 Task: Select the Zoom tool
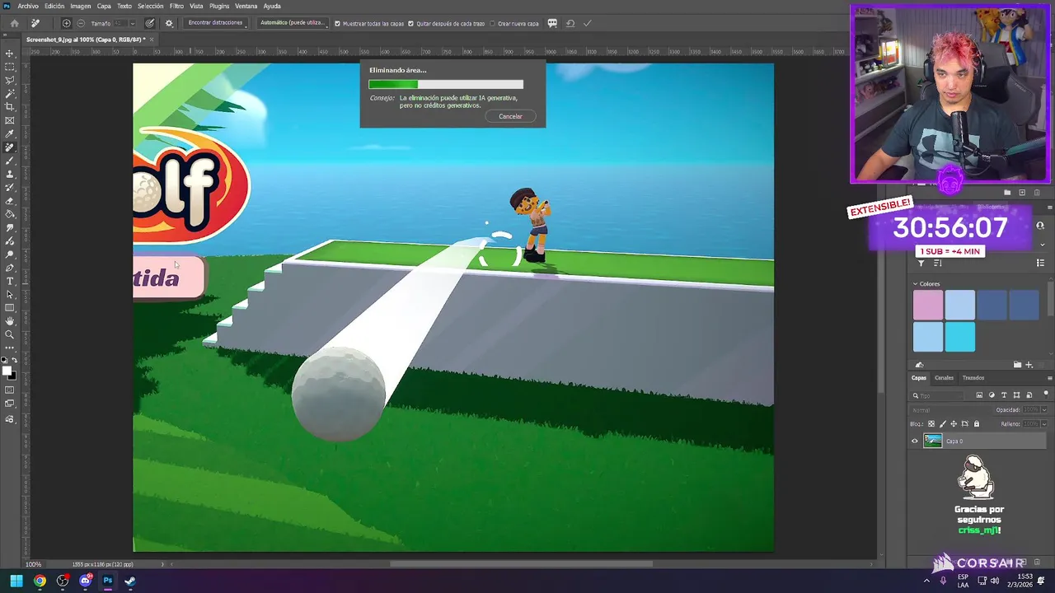click(x=10, y=334)
